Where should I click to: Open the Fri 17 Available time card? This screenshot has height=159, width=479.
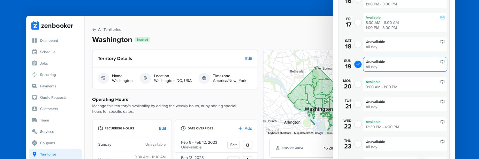[405, 23]
